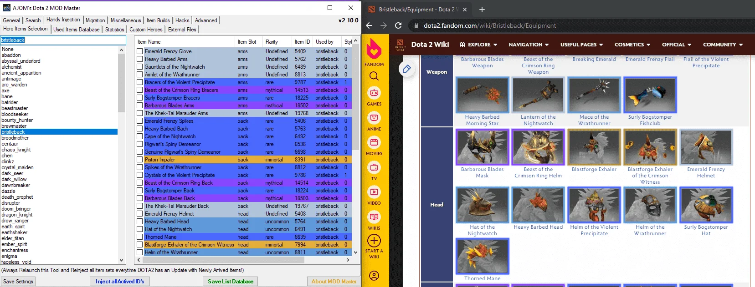The image size is (755, 287).
Task: Click the Start a Wiki plus icon
Action: click(374, 241)
